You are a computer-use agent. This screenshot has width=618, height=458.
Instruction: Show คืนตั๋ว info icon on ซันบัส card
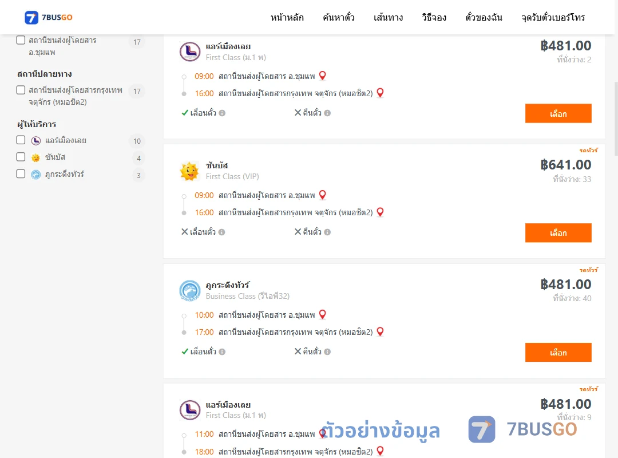pos(327,232)
